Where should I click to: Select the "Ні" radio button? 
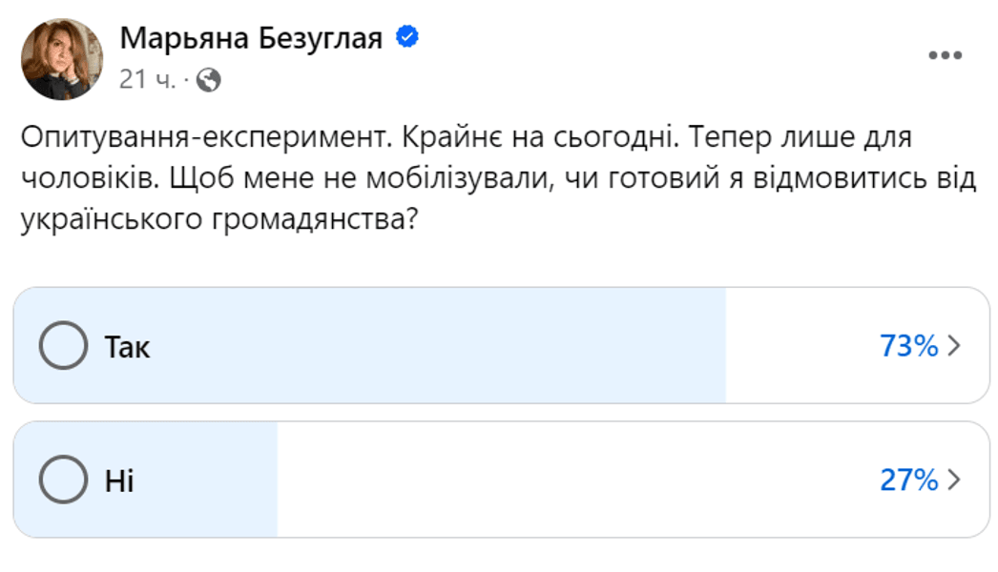tap(63, 480)
